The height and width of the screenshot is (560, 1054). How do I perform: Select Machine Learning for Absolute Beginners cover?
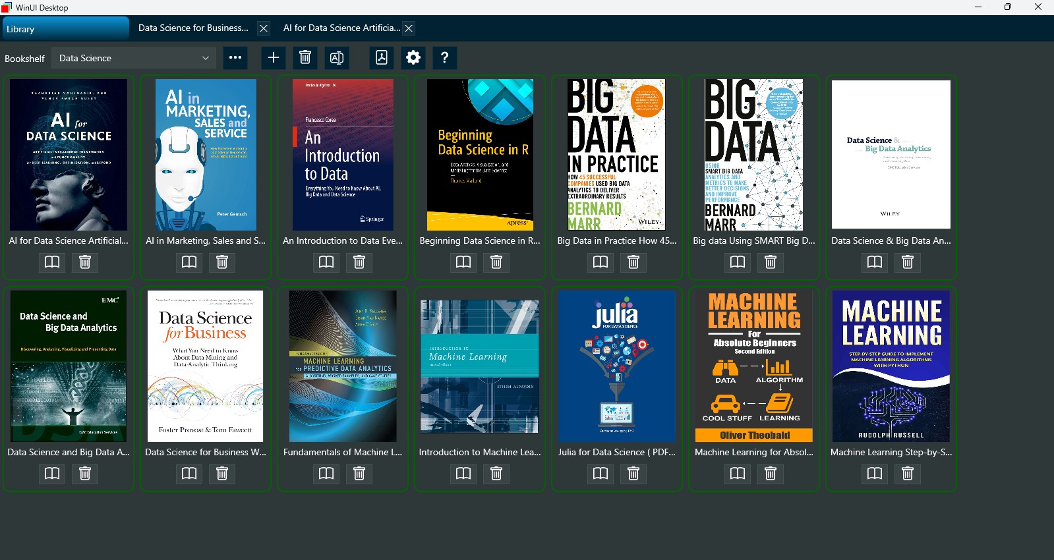(754, 366)
